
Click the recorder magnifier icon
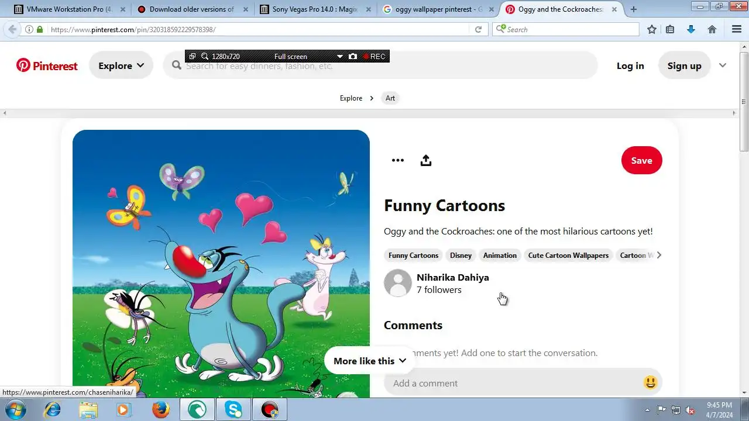(204, 57)
